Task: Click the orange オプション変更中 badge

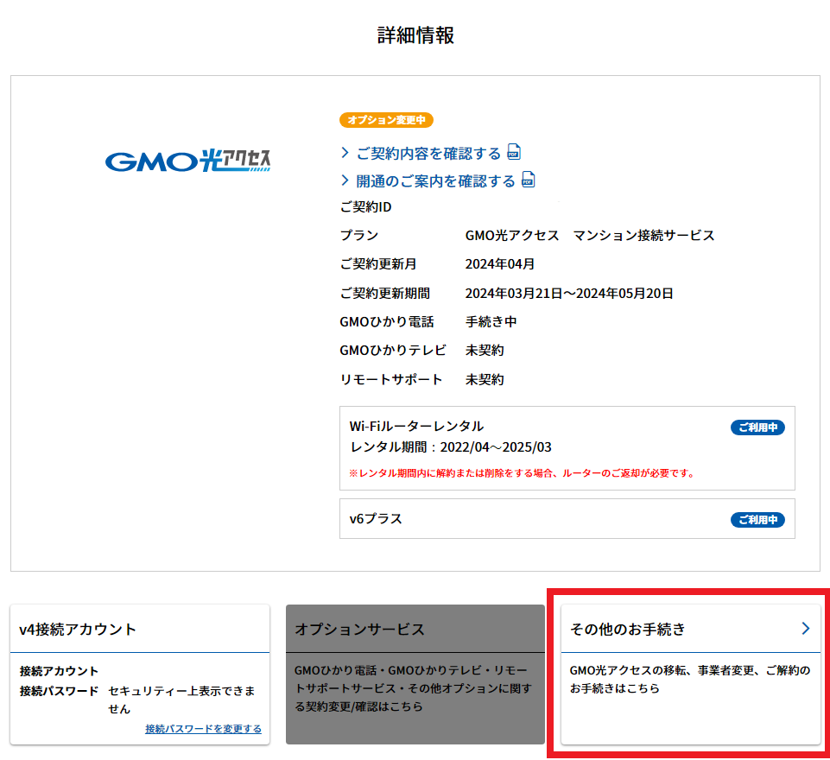Action: point(386,120)
